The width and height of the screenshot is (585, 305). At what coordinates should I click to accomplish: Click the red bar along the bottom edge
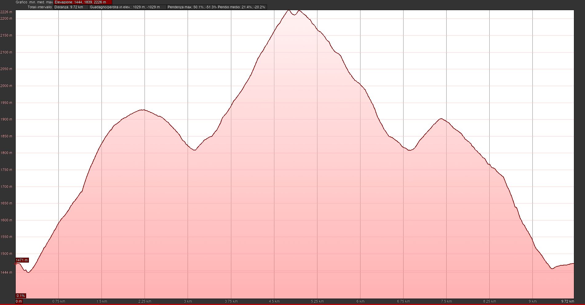tap(292, 304)
